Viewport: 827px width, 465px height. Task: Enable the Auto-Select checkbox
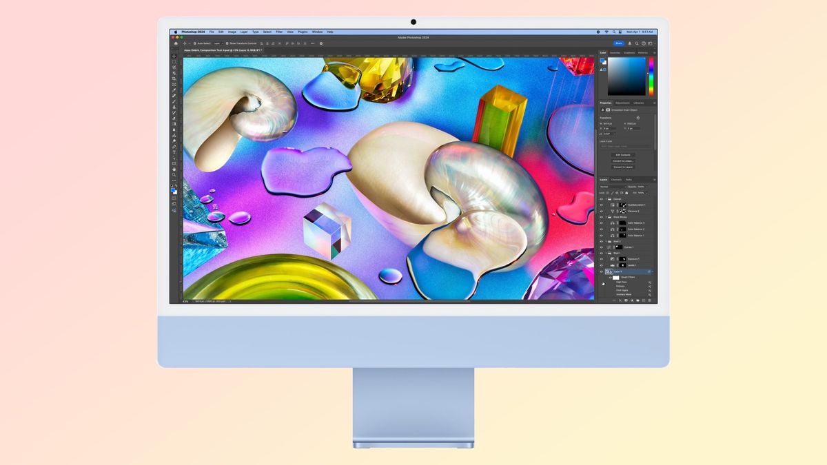click(x=194, y=43)
